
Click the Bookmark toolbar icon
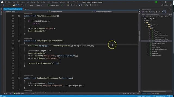[x=90, y=5]
